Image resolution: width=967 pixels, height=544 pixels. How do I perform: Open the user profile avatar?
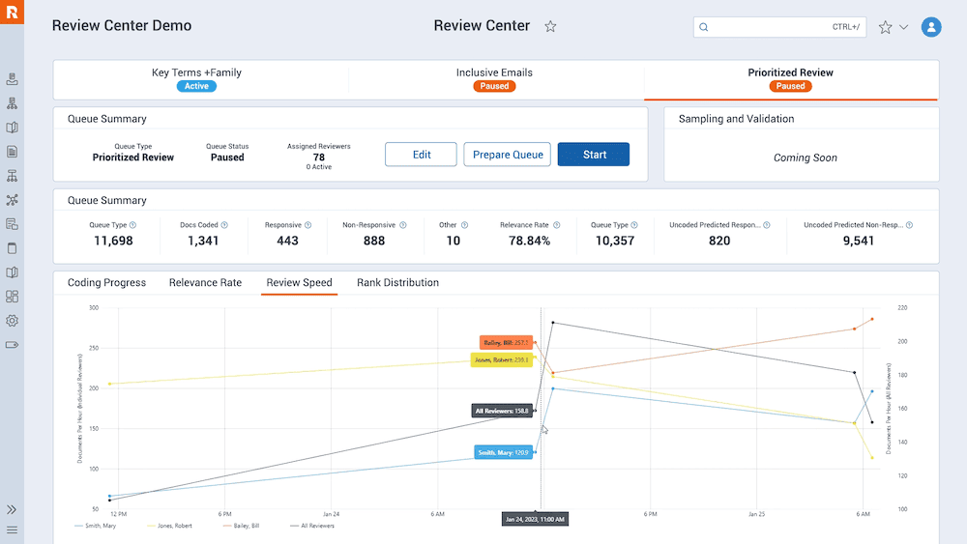coord(930,26)
